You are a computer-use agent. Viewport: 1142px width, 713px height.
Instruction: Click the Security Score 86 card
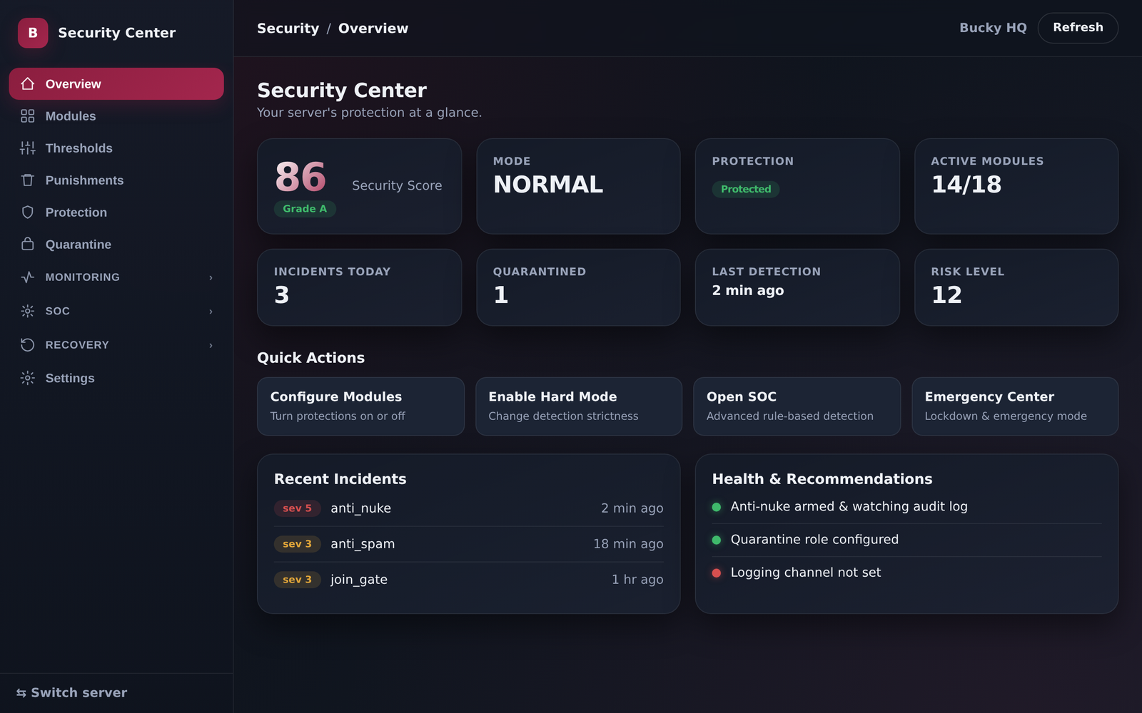tap(360, 186)
